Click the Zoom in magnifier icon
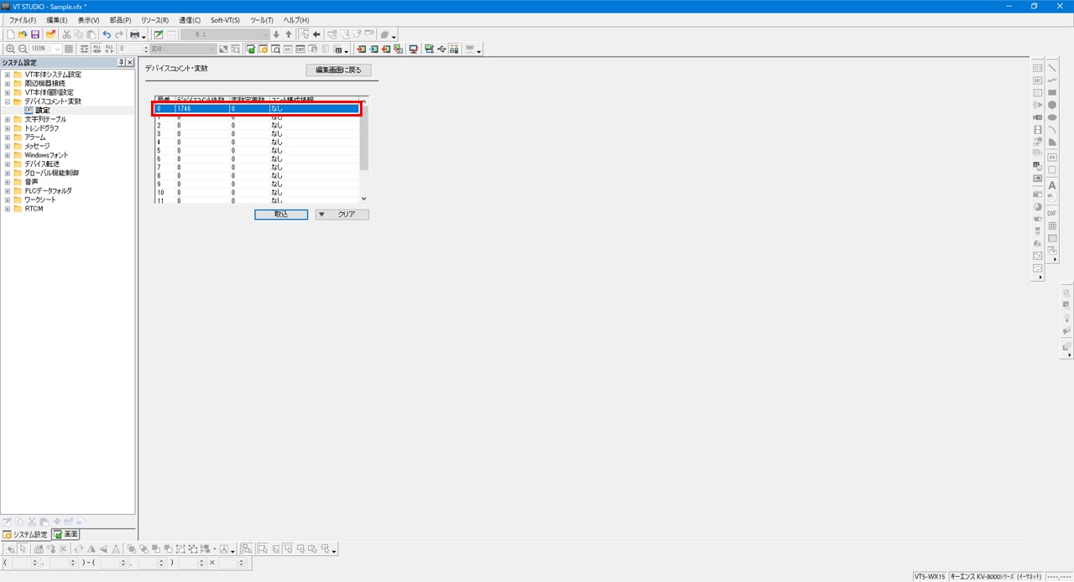The image size is (1074, 582). coord(10,49)
